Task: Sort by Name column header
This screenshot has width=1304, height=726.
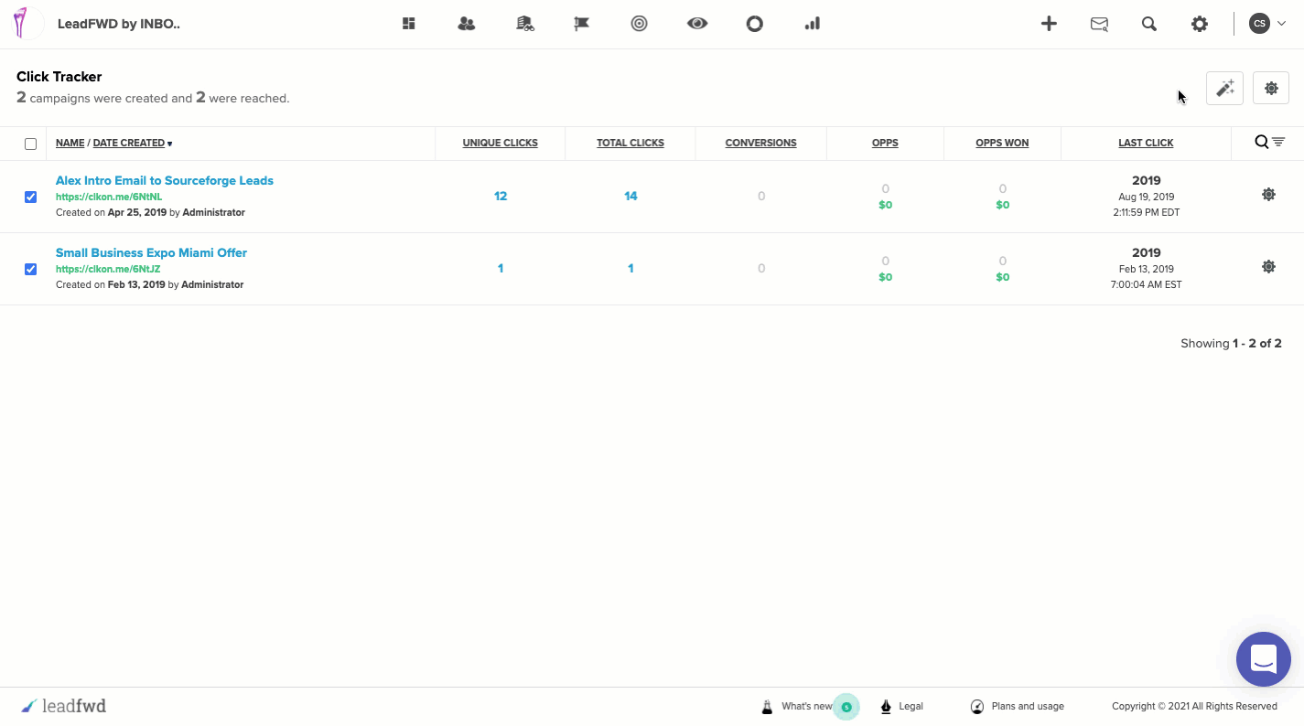Action: click(70, 143)
